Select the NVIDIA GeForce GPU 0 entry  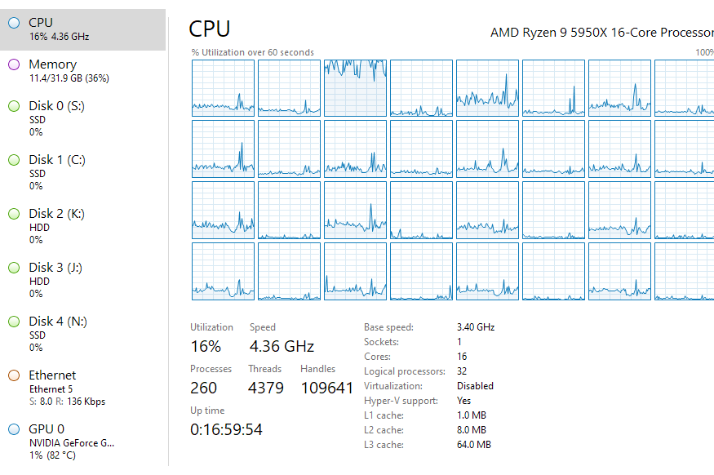[72, 442]
